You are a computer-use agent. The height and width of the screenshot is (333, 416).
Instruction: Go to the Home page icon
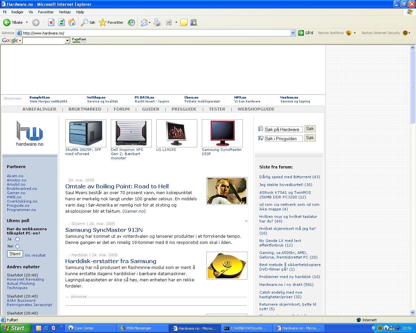(72, 22)
